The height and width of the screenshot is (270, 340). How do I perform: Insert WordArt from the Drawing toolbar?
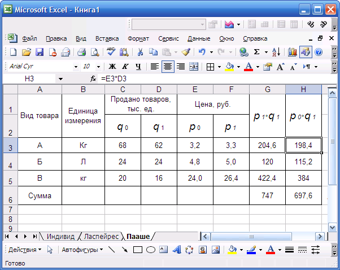pyautogui.click(x=176, y=249)
